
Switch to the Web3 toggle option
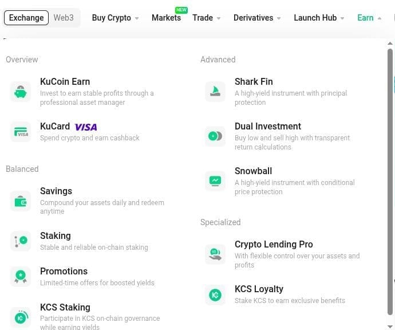point(64,18)
